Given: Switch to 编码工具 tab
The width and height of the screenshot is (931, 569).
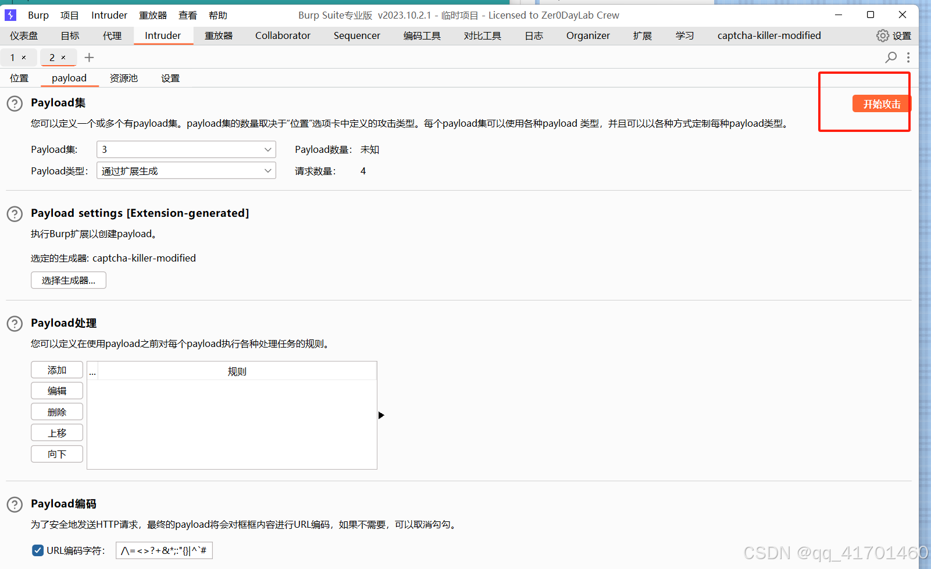Looking at the screenshot, I should (422, 36).
